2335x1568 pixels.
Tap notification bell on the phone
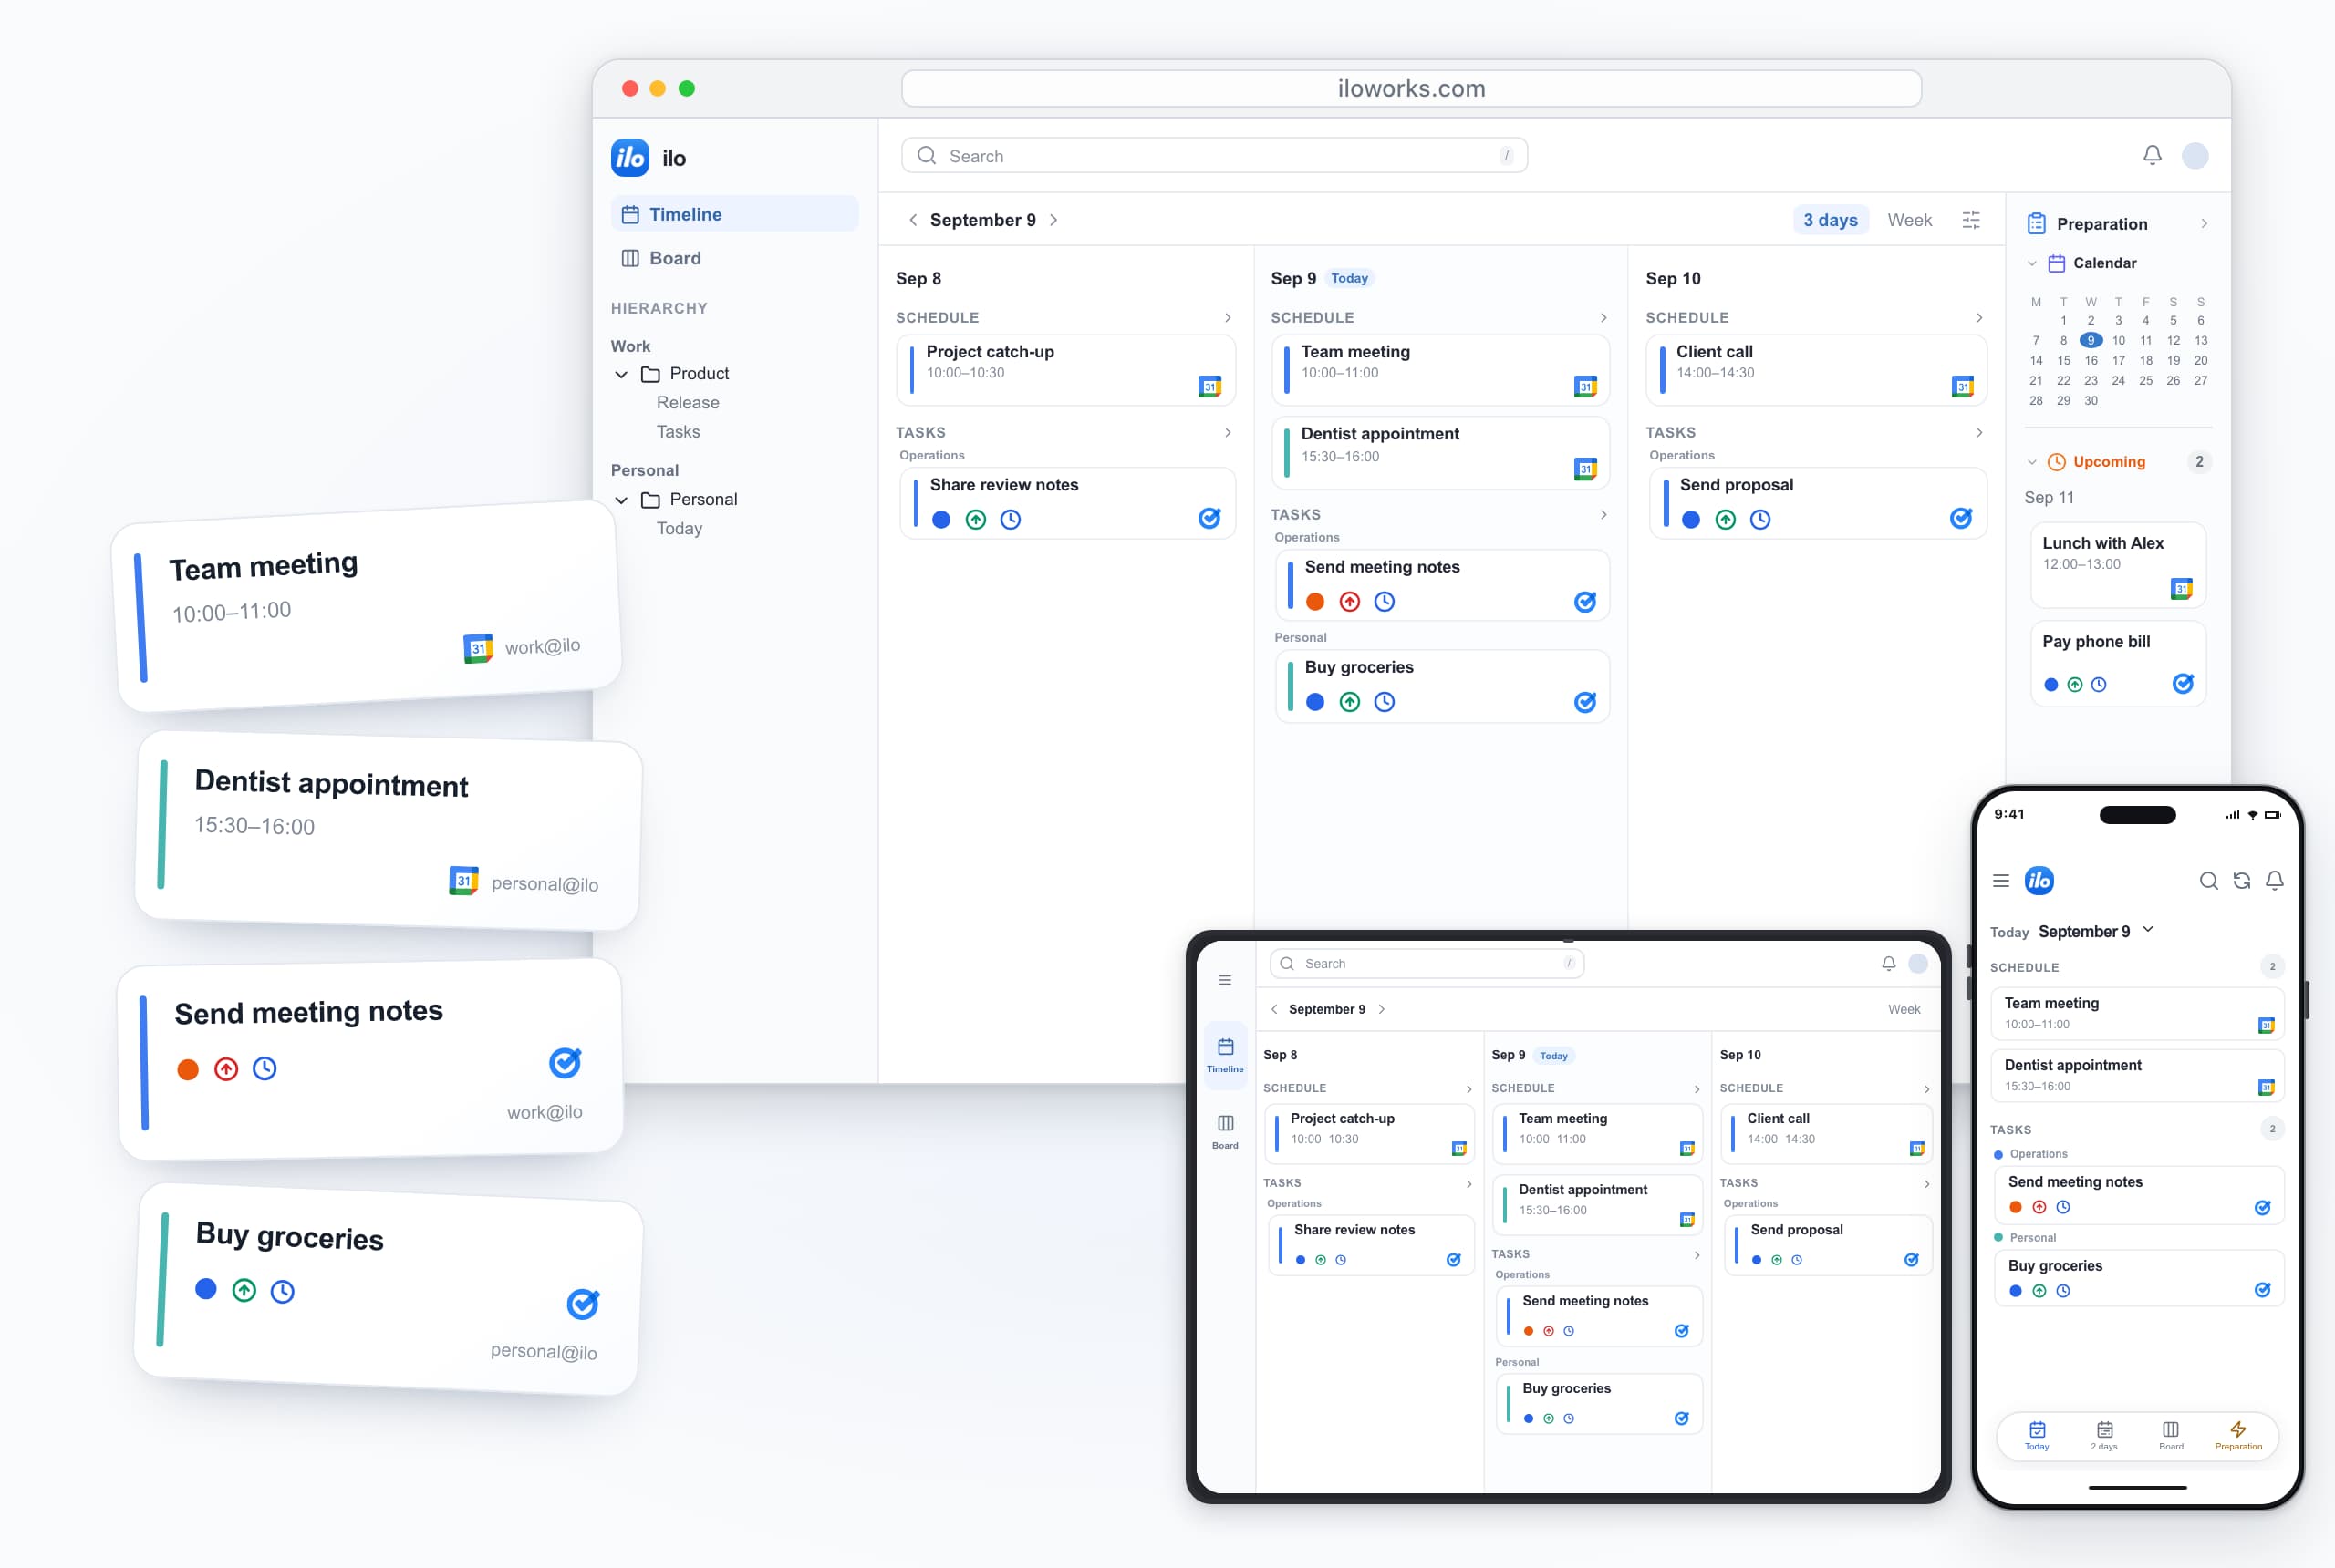pyautogui.click(x=2275, y=880)
